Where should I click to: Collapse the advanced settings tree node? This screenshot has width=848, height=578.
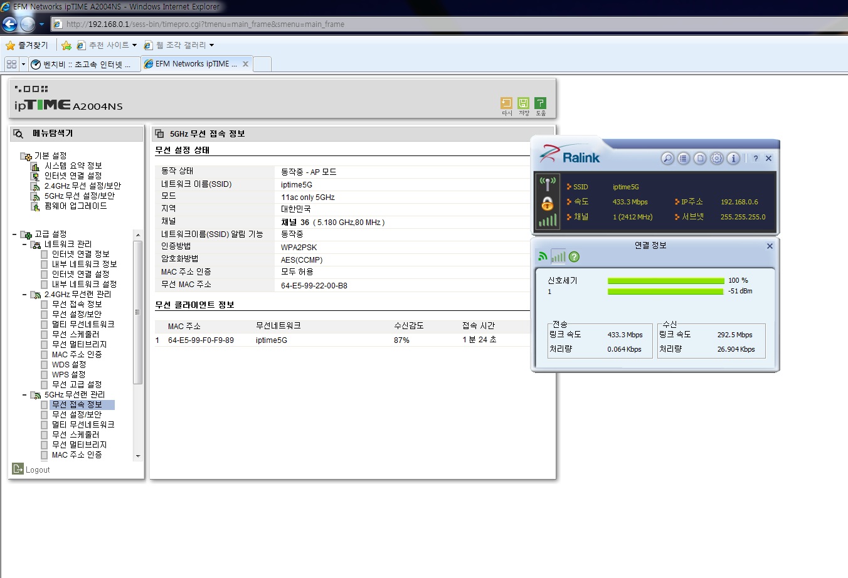pyautogui.click(x=14, y=234)
